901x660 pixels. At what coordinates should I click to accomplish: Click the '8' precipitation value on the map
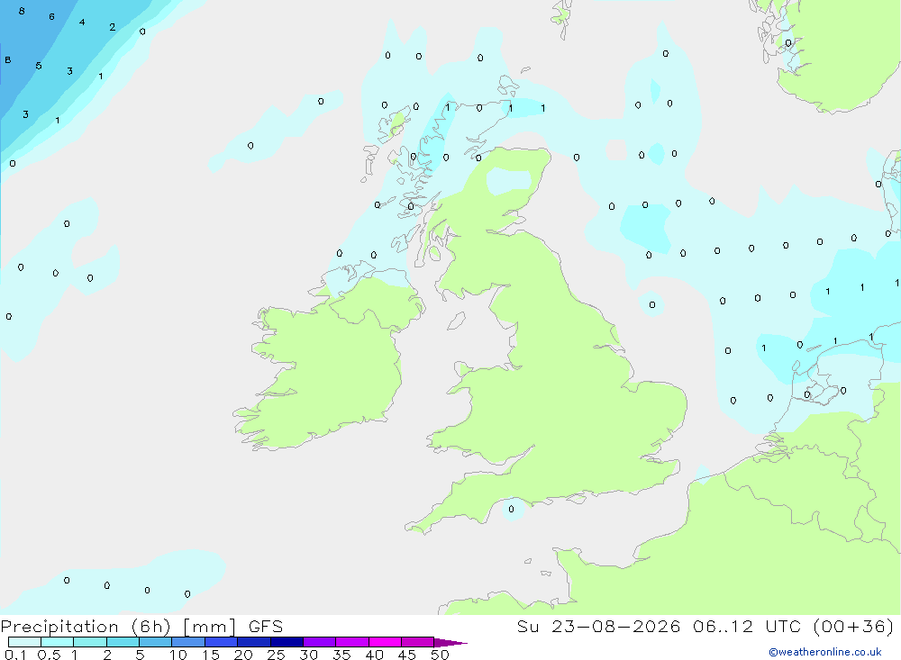tap(22, 11)
